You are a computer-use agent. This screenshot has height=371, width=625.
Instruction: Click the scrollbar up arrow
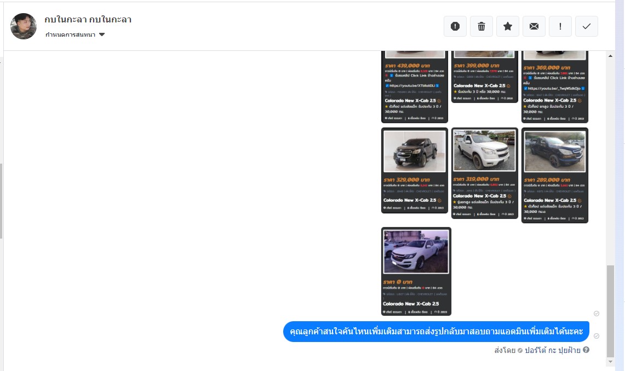pos(610,56)
